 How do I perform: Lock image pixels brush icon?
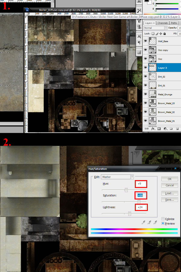(157, 34)
